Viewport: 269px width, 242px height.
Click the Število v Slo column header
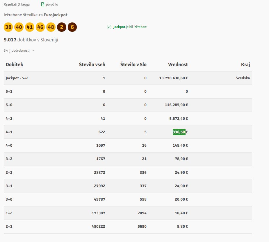(133, 64)
